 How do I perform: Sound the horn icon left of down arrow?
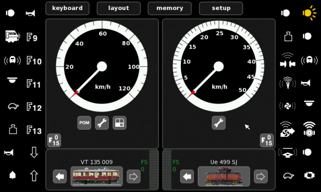pos(9,152)
